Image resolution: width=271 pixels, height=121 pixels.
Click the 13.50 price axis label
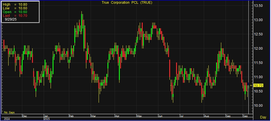(258, 6)
